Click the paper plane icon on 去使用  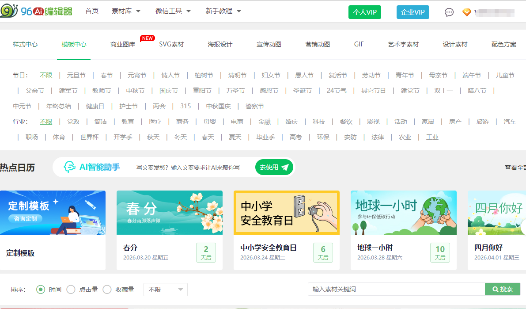point(285,167)
